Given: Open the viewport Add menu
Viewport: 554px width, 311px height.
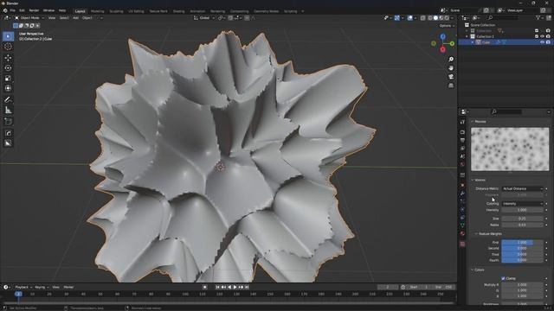Looking at the screenshot, I should click(75, 17).
